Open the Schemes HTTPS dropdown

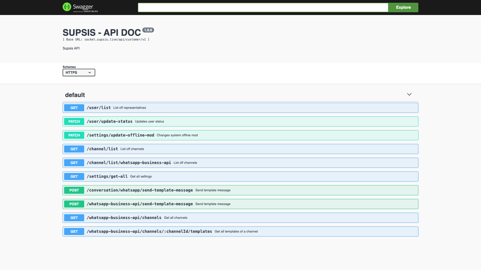point(79,72)
